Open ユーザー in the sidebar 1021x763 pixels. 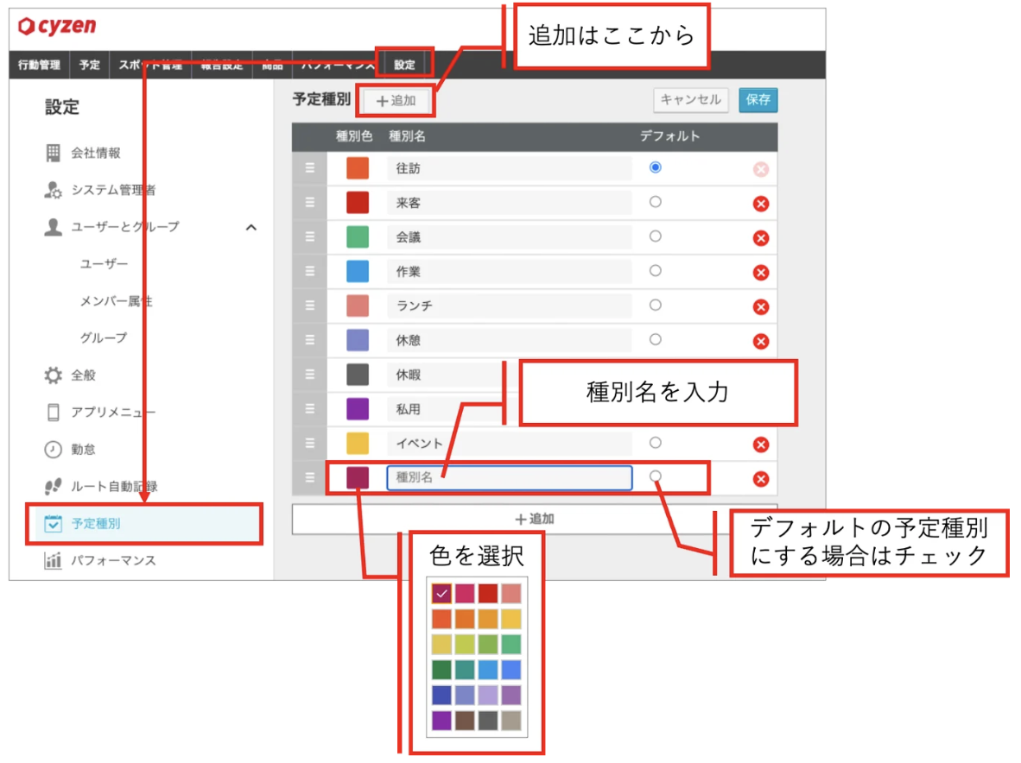pyautogui.click(x=105, y=264)
